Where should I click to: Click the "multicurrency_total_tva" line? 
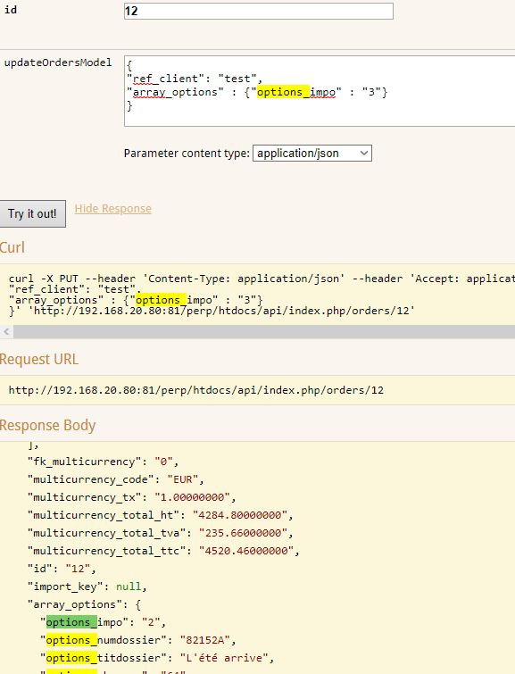tap(161, 533)
